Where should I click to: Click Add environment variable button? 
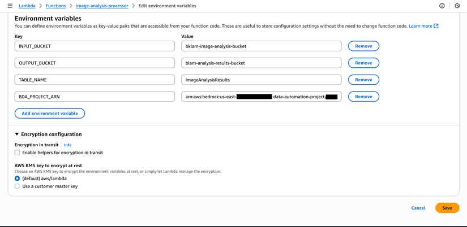50,114
